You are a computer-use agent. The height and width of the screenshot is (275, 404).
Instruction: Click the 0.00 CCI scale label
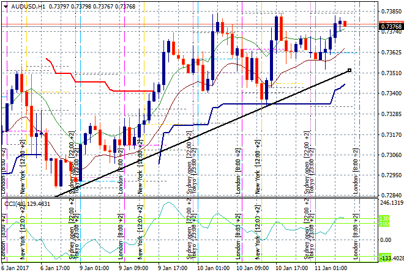(x=386, y=240)
